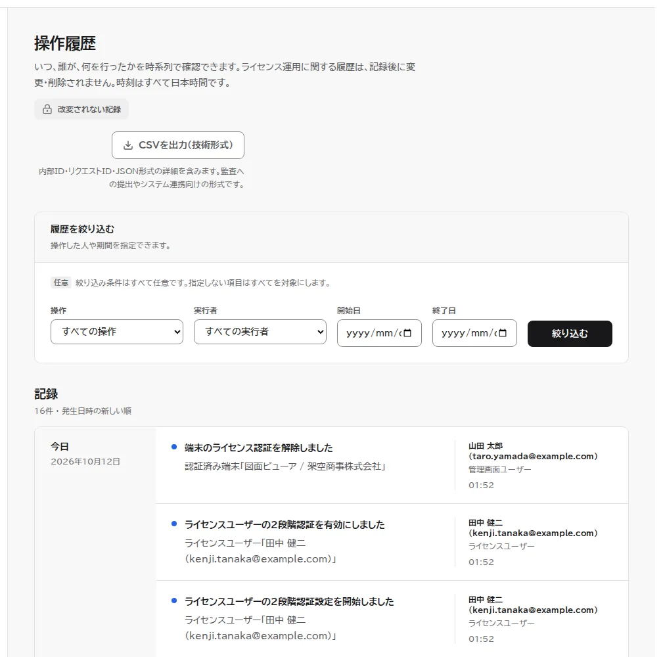Click the lock icon beside 改変されない記録
The image size is (663, 657).
(x=47, y=110)
